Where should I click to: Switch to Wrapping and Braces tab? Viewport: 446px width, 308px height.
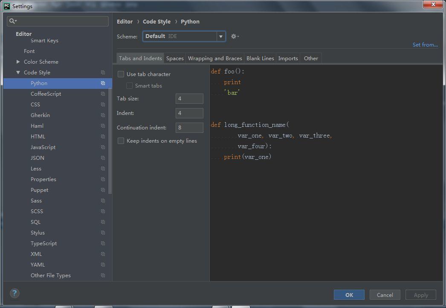click(215, 59)
